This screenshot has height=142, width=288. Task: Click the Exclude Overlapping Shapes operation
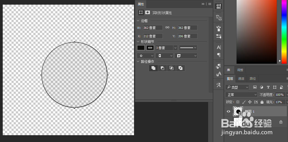pyautogui.click(x=180, y=68)
